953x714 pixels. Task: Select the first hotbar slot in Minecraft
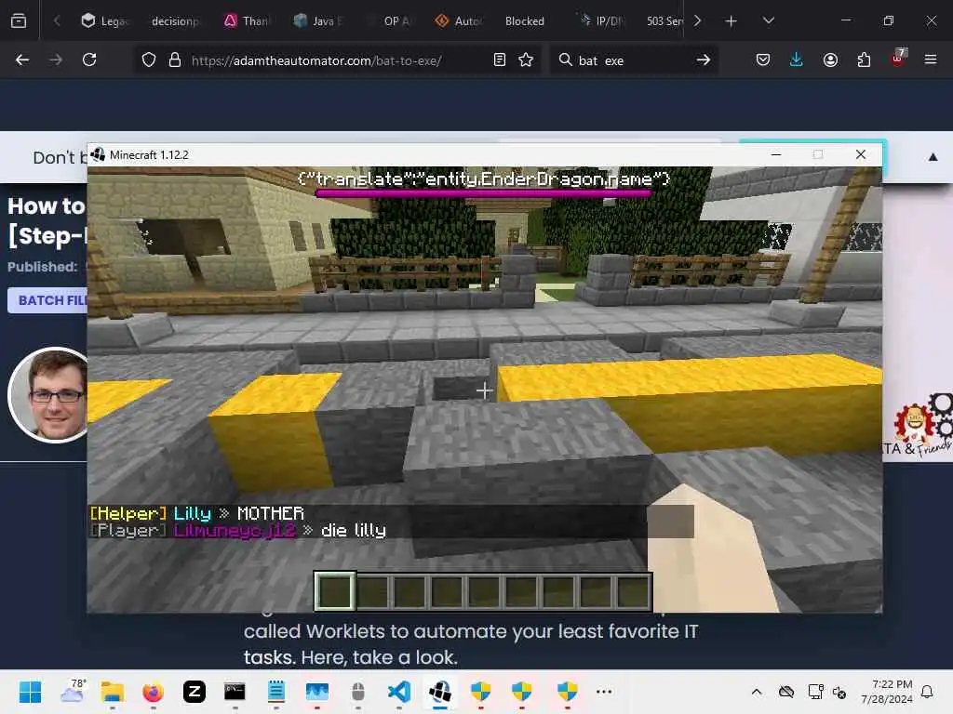[x=334, y=591]
